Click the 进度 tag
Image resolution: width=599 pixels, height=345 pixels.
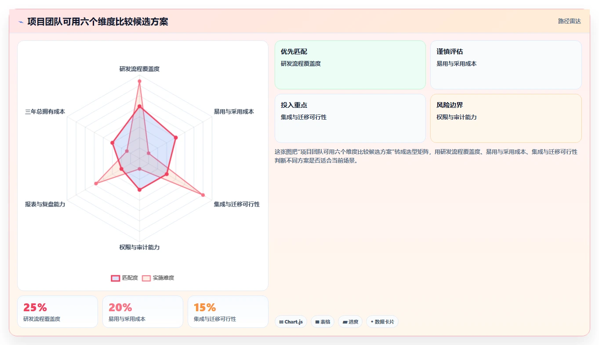pos(350,322)
